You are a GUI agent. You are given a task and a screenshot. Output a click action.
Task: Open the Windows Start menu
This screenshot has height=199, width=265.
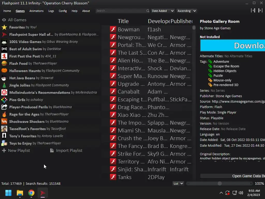tap(8, 193)
